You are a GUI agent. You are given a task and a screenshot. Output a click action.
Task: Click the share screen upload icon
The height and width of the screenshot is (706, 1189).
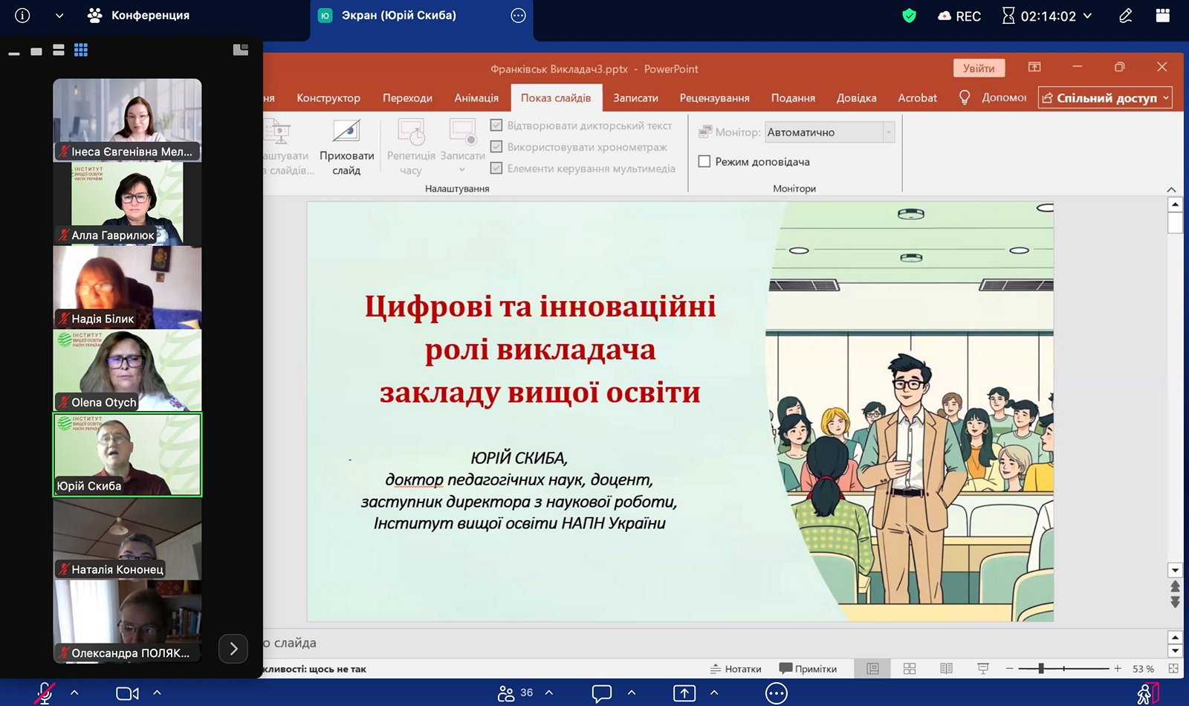tap(684, 693)
